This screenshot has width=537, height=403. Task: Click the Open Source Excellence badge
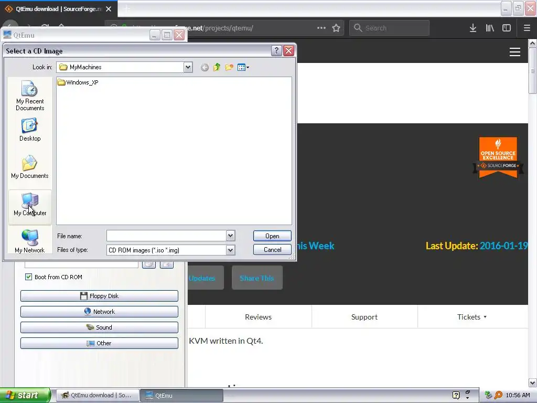point(498,157)
